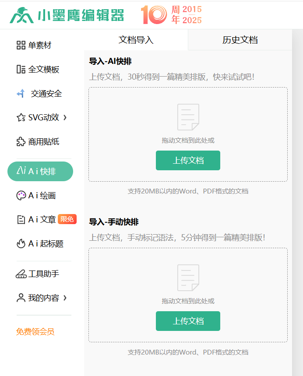The width and height of the screenshot is (303, 376).
Task: Click 支持20MB note below AI快排 box
Action: [188, 191]
